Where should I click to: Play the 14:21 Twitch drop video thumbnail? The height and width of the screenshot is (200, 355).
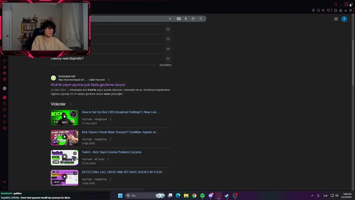64,178
